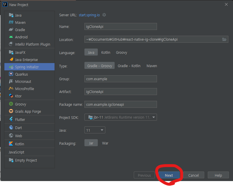
Task: Focus the Name input field
Action: (120, 26)
